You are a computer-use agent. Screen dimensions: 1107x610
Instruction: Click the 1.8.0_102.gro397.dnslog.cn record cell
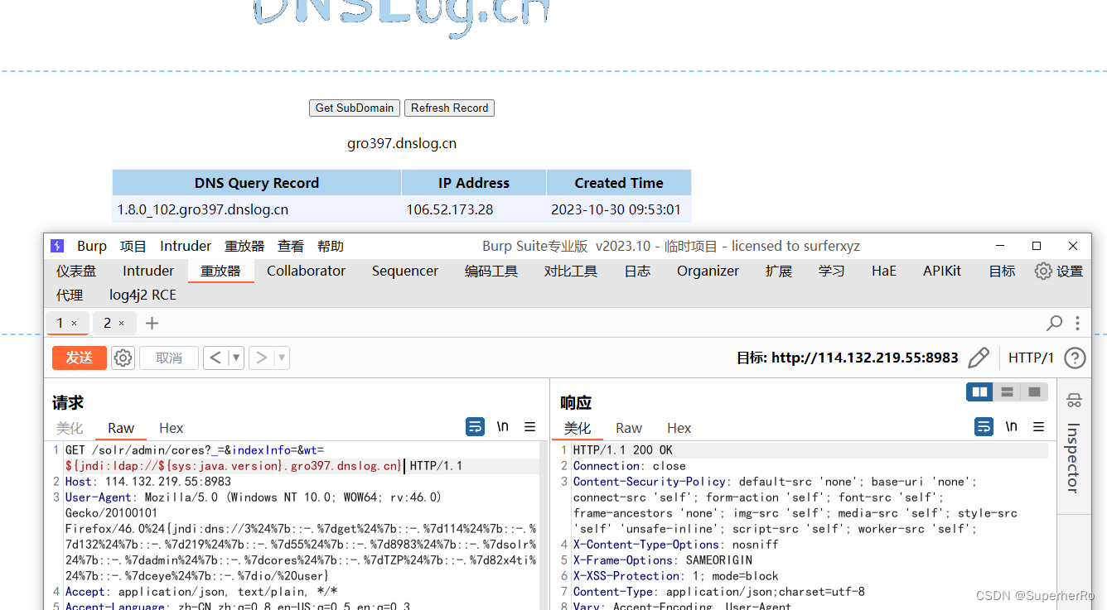point(257,209)
